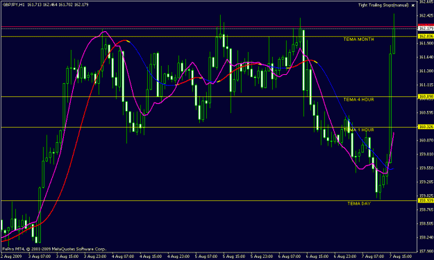Screen dimensions: 434x260
Task: Select the 'TEMA 1 HOUR' line label
Action: click(359, 130)
